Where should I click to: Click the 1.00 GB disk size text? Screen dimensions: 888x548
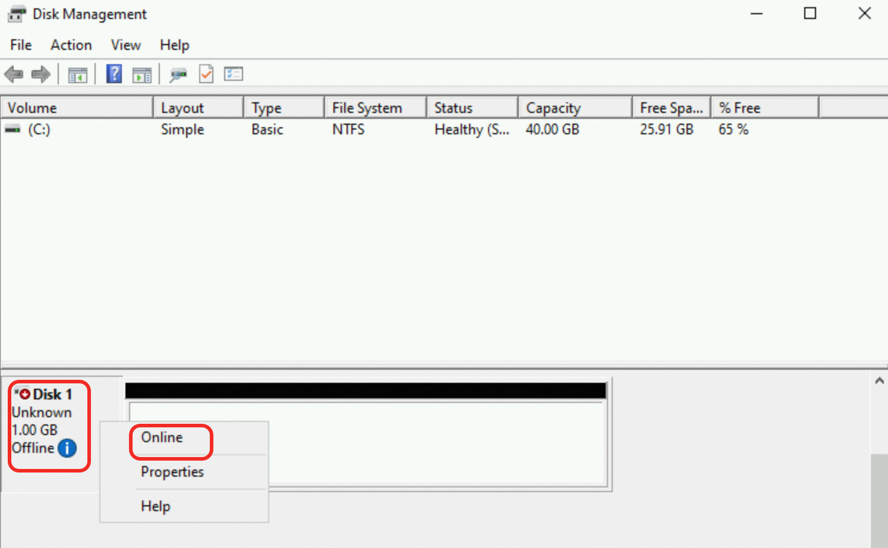34,430
